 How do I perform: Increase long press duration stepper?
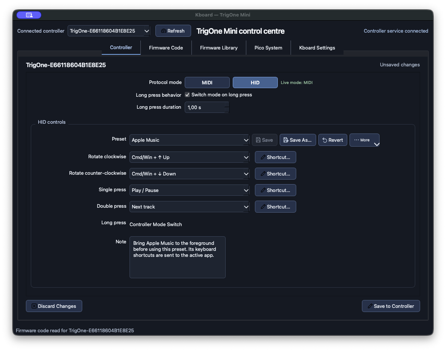pos(227,105)
